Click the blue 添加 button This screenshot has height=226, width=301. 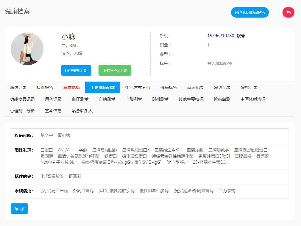[19, 209]
